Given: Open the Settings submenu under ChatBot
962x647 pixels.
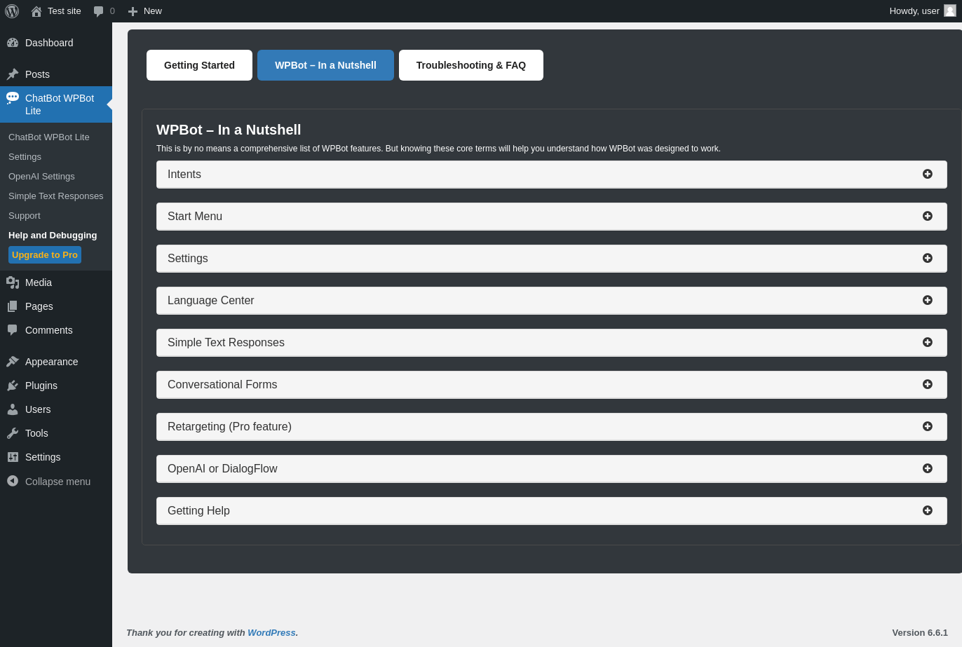Looking at the screenshot, I should (25, 157).
